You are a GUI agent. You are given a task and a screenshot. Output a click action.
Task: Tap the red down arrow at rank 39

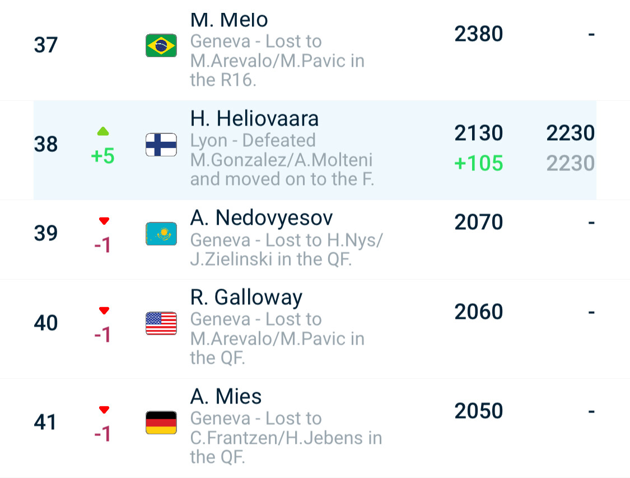pyautogui.click(x=104, y=221)
